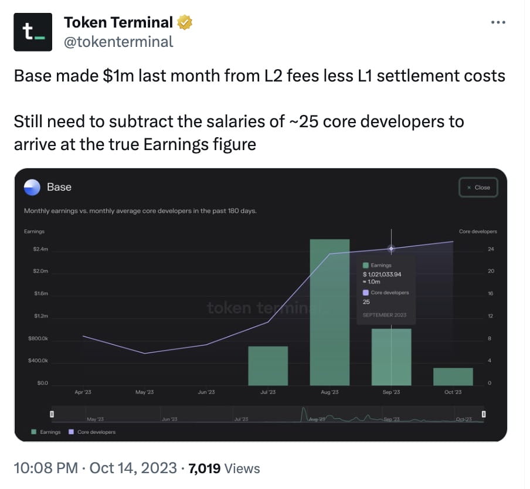Viewport: 530px width, 489px height.
Task: Click the purple Core developers swatch in tooltip
Action: click(x=366, y=292)
